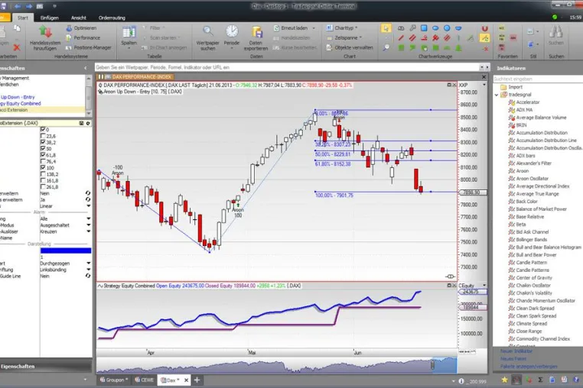Open the Positions-Manager tool
The height and width of the screenshot is (388, 583).
(x=89, y=47)
